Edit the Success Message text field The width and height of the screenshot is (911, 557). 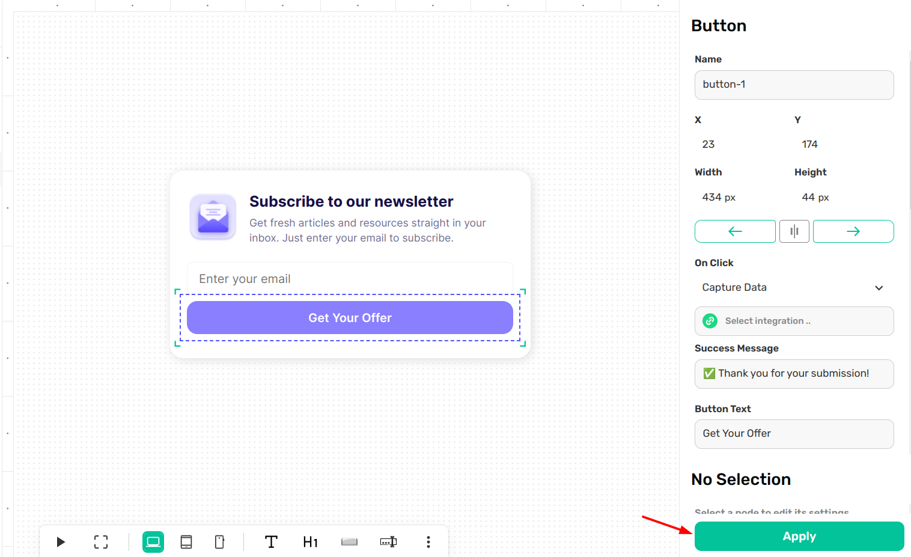pyautogui.click(x=793, y=374)
